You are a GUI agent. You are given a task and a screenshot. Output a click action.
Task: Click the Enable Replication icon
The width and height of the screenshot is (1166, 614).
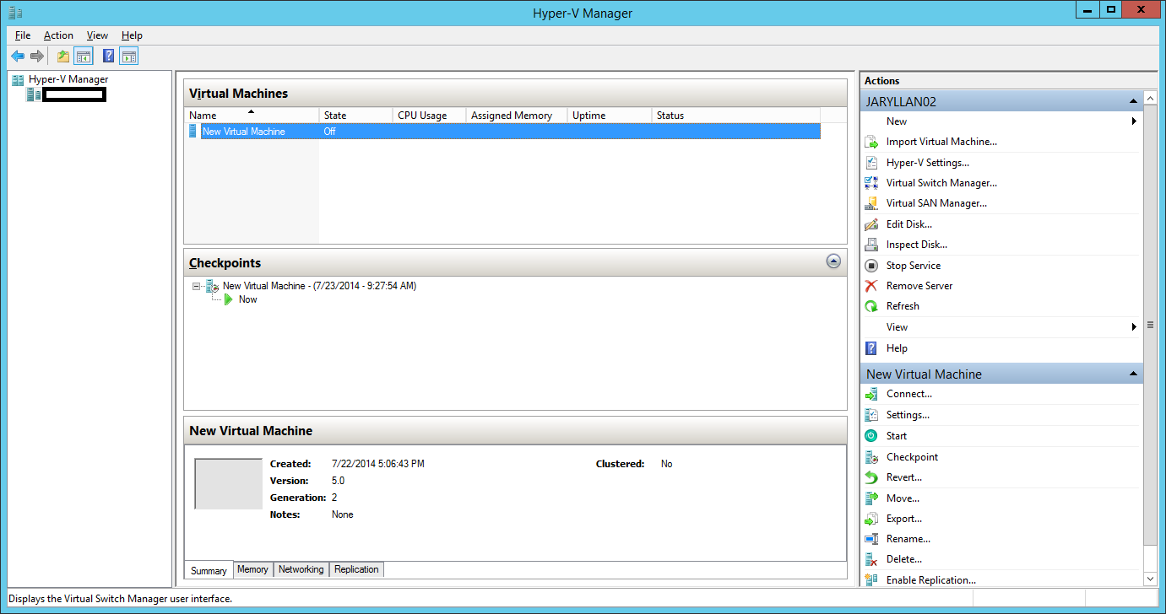pyautogui.click(x=871, y=580)
